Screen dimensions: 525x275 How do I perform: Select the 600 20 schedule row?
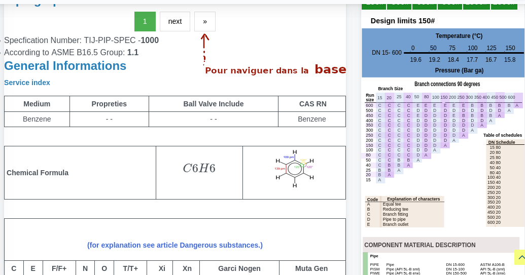coord(494,222)
